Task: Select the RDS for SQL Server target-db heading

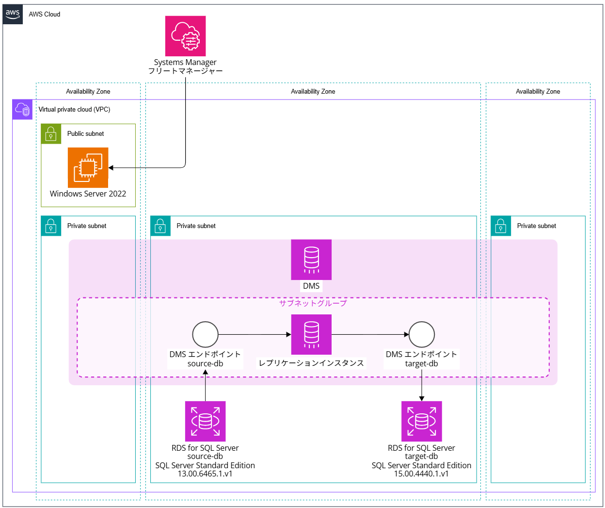Action: 421,452
